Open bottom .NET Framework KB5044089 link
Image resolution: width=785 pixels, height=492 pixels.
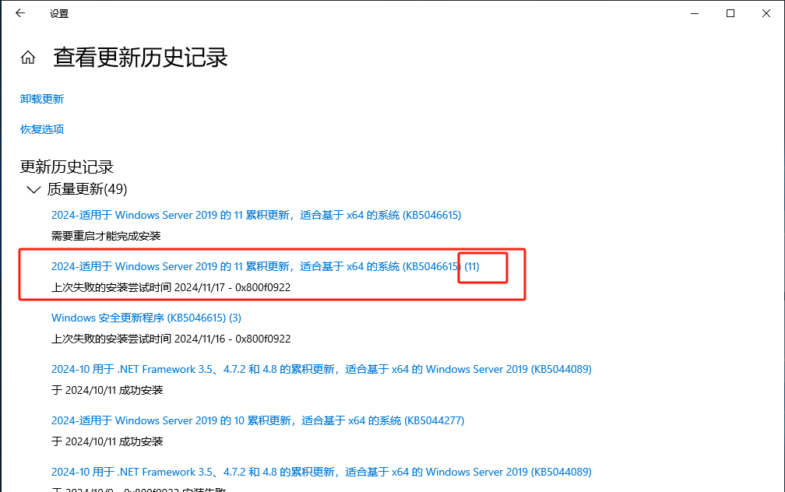322,472
